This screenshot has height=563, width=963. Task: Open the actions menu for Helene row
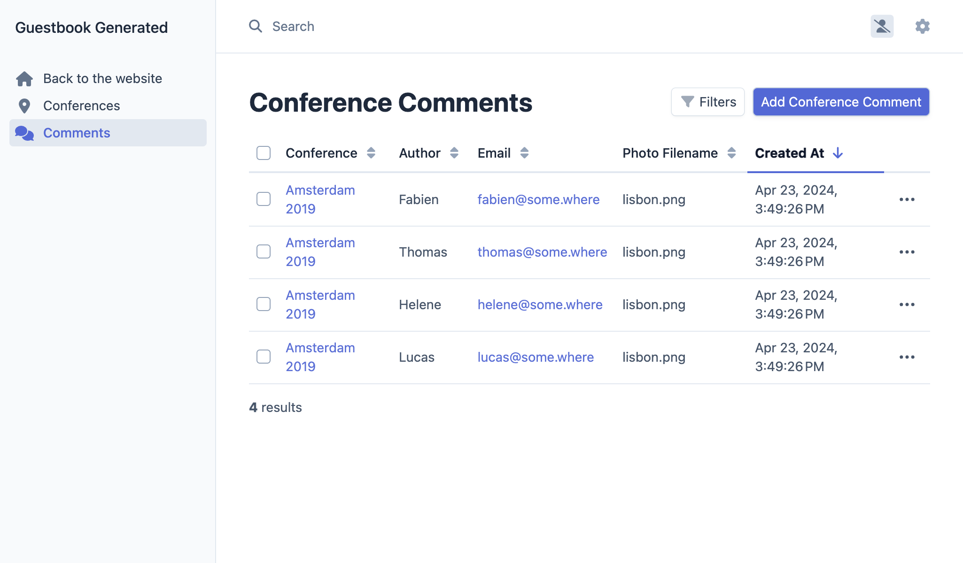tap(907, 304)
